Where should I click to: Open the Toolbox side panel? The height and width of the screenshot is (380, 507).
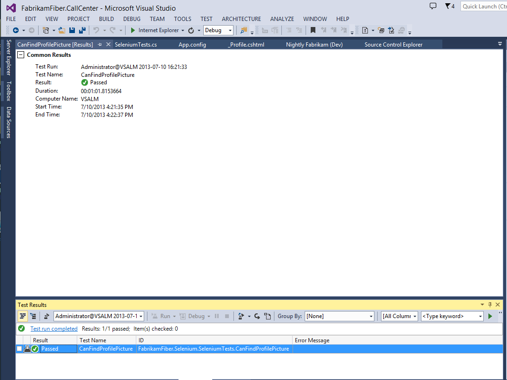click(9, 91)
